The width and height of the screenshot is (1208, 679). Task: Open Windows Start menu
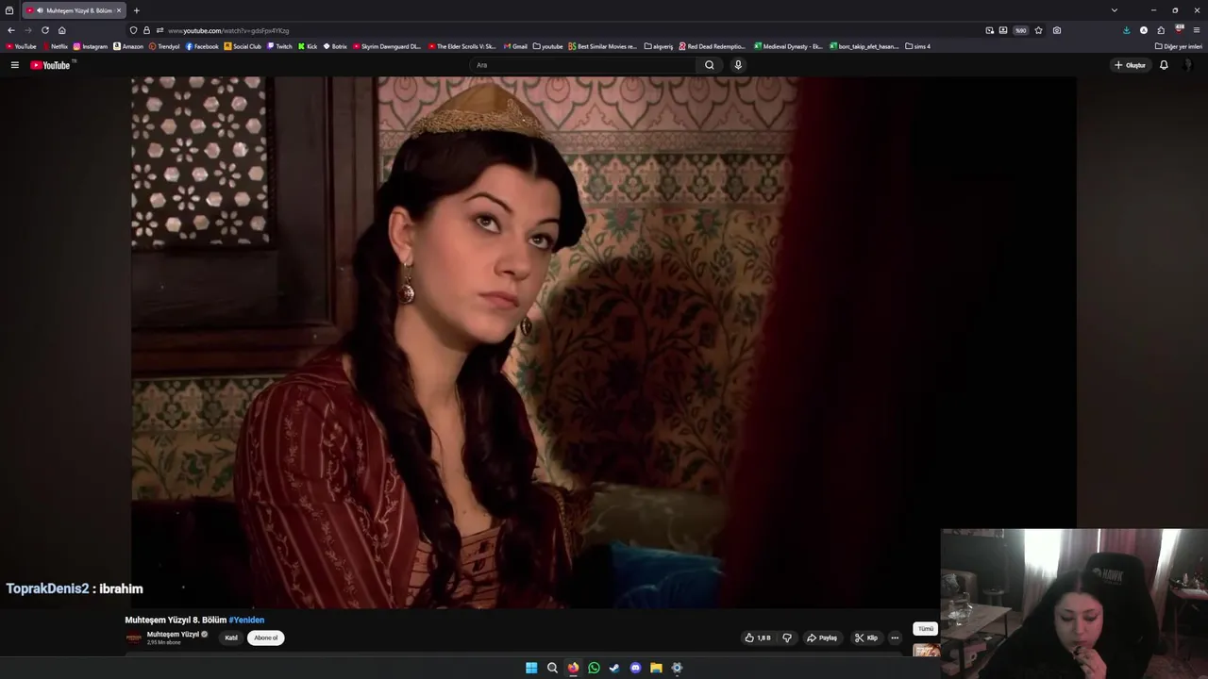click(x=531, y=668)
